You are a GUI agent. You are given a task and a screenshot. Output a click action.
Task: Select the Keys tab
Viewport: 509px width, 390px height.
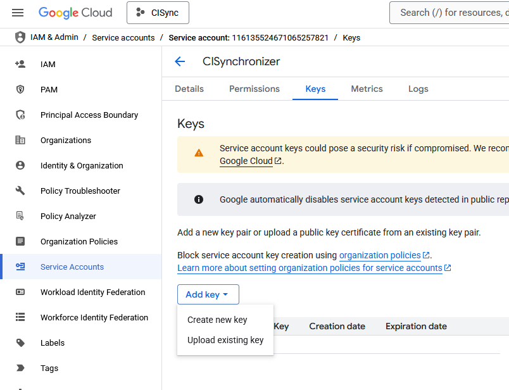[315, 89]
